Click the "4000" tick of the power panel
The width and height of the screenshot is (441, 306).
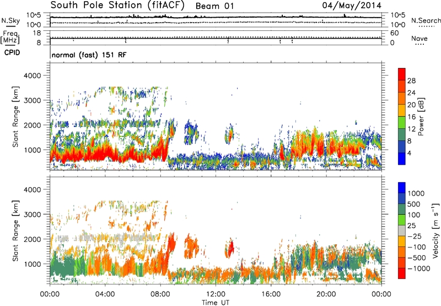click(x=33, y=76)
